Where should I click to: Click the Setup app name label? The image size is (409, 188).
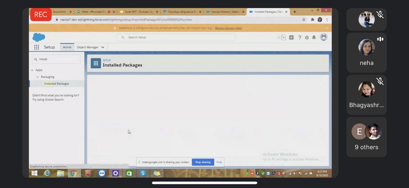(x=49, y=47)
